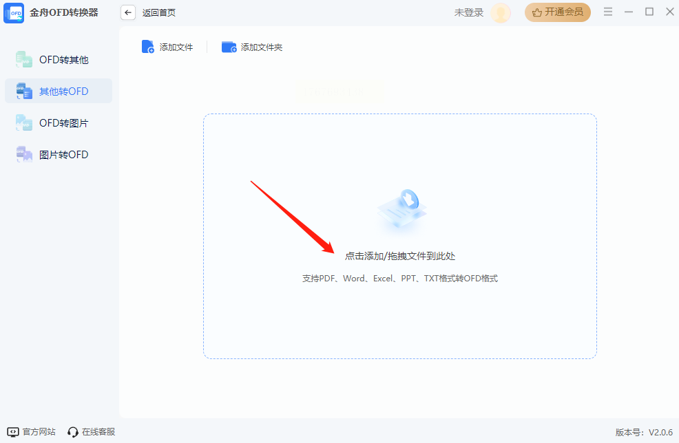Open the user avatar profile

501,12
